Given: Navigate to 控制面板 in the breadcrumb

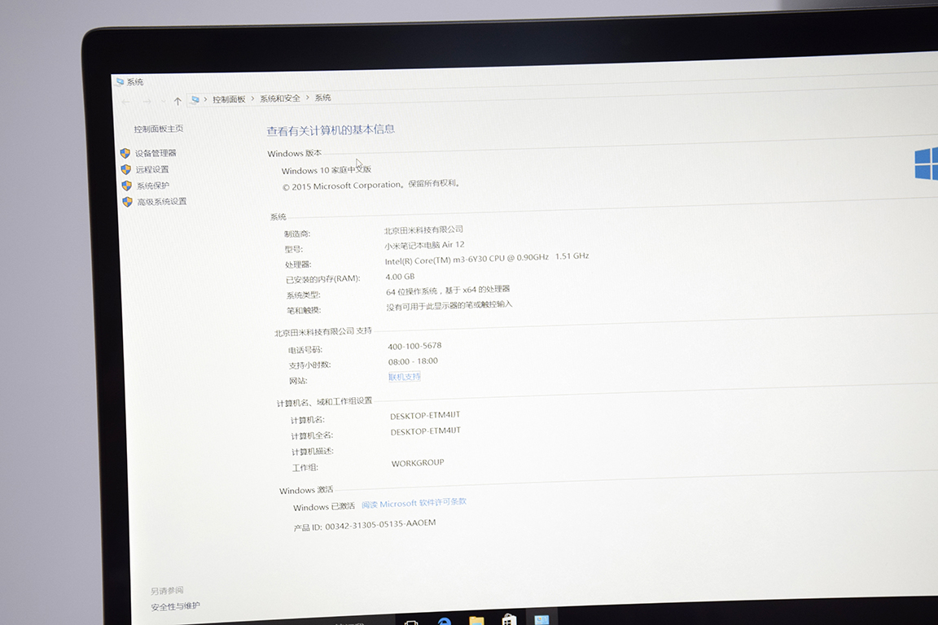Looking at the screenshot, I should 229,99.
